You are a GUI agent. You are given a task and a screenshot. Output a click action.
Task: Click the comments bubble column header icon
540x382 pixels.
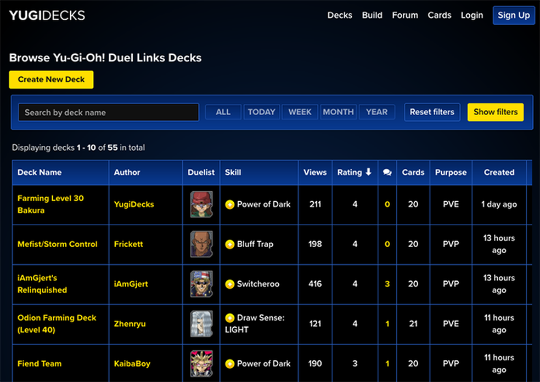387,172
